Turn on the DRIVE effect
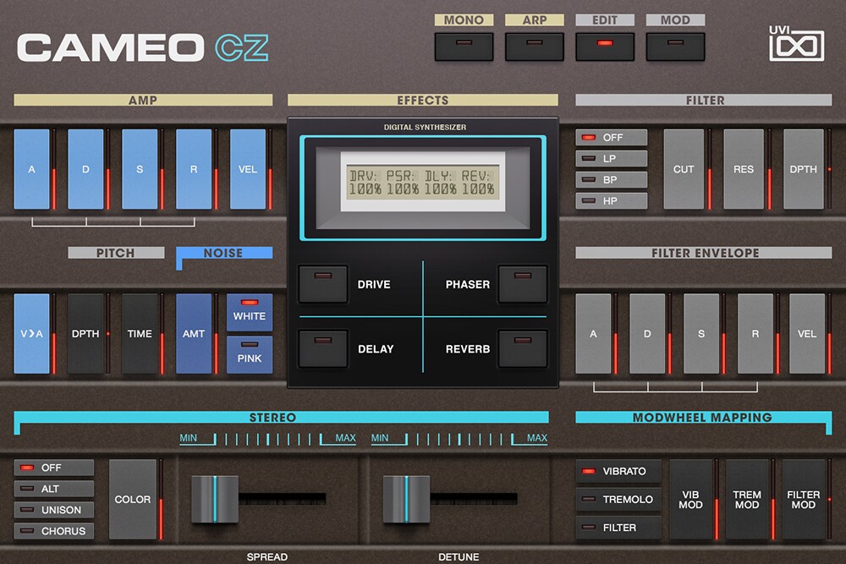This screenshot has height=564, width=846. coord(323,283)
